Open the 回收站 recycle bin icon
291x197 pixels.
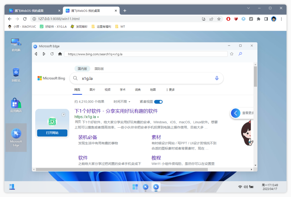point(16,75)
